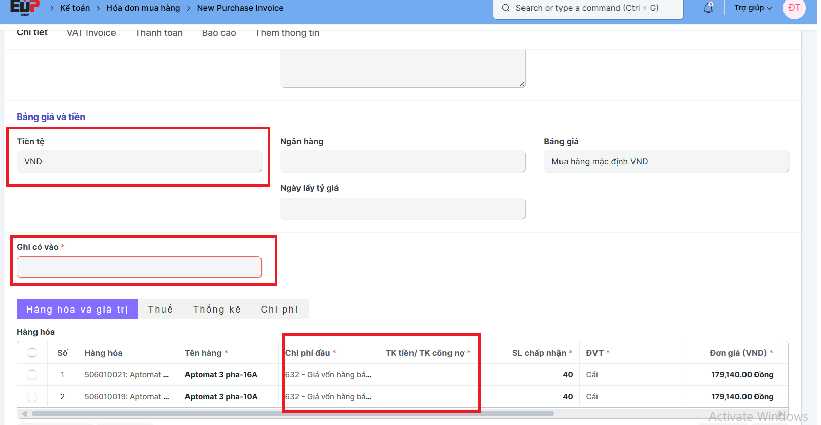Check the row 2 checkbox
This screenshot has height=425, width=821.
(32, 397)
